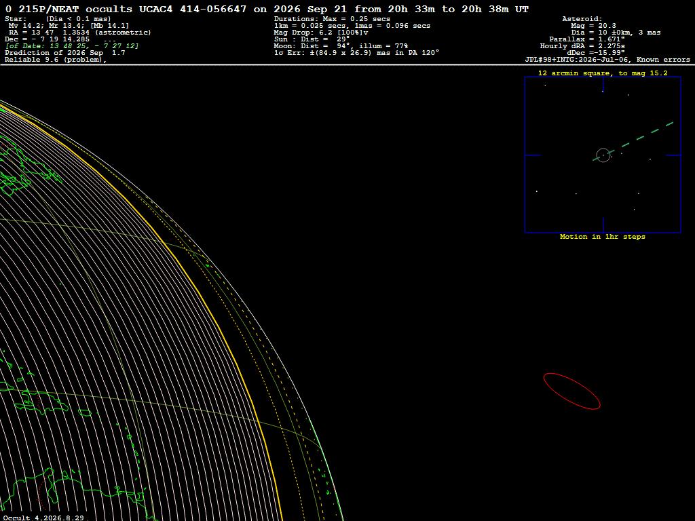Image resolution: width=695 pixels, height=521 pixels.
Task: Click the 'Occult 4.2026.8.29' version label
Action: 43,518
